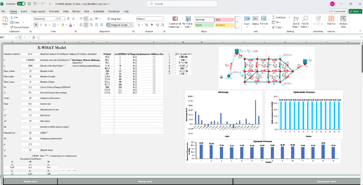Image resolution: width=363 pixels, height=185 pixels.
Task: Open the File menu
Action: [3, 11]
